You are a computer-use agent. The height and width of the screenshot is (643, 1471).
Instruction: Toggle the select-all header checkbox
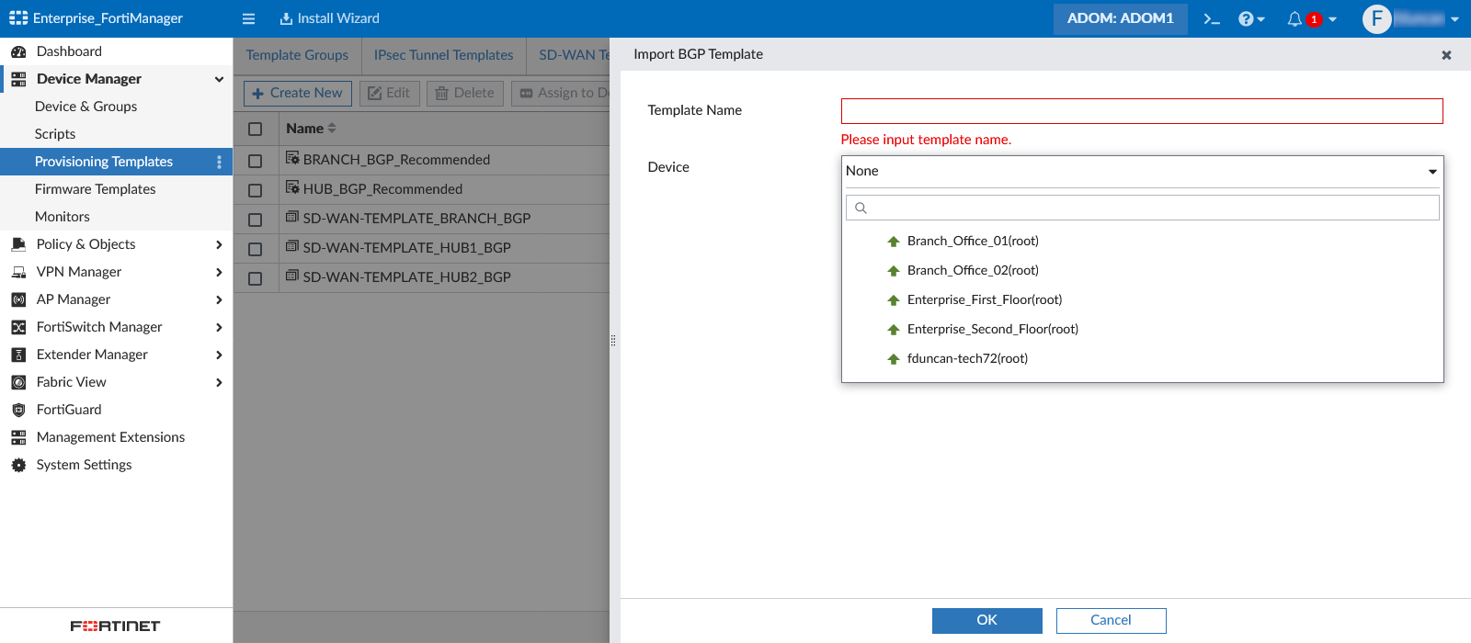256,130
